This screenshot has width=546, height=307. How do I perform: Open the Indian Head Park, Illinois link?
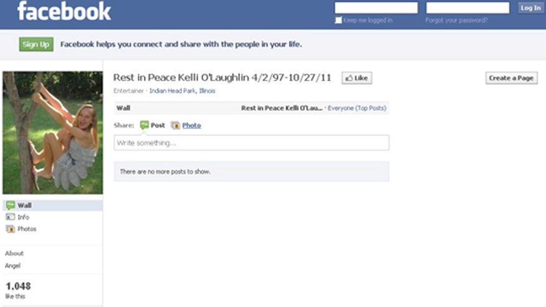(182, 91)
